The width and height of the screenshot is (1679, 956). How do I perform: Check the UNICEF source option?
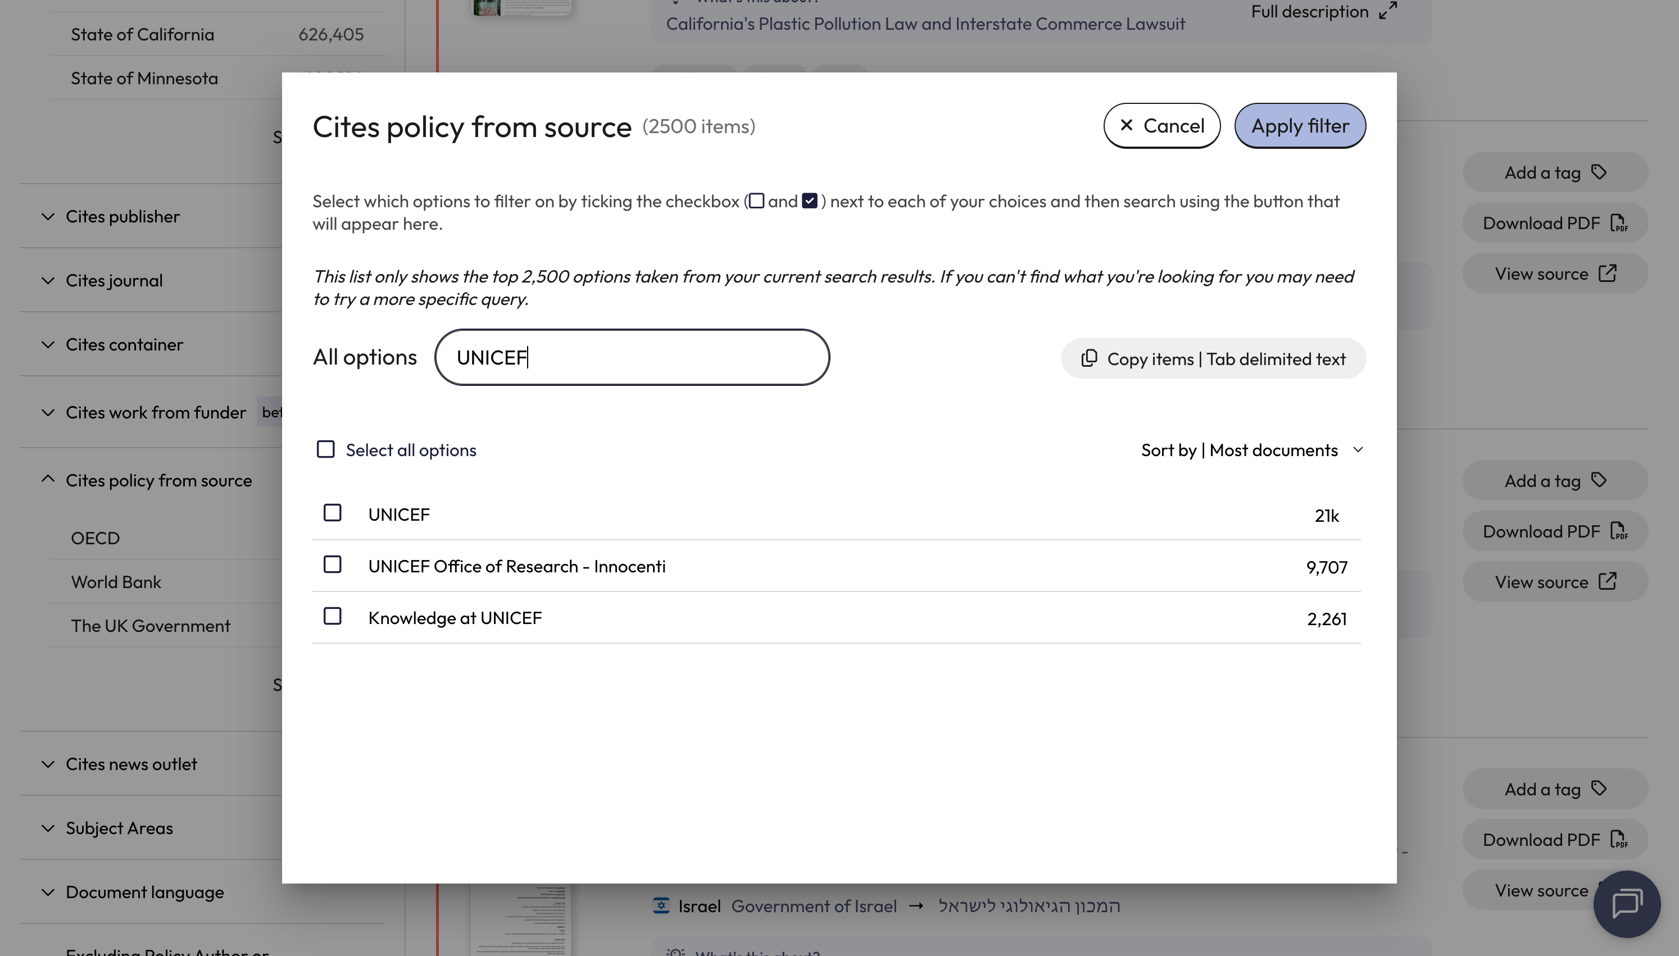332,513
